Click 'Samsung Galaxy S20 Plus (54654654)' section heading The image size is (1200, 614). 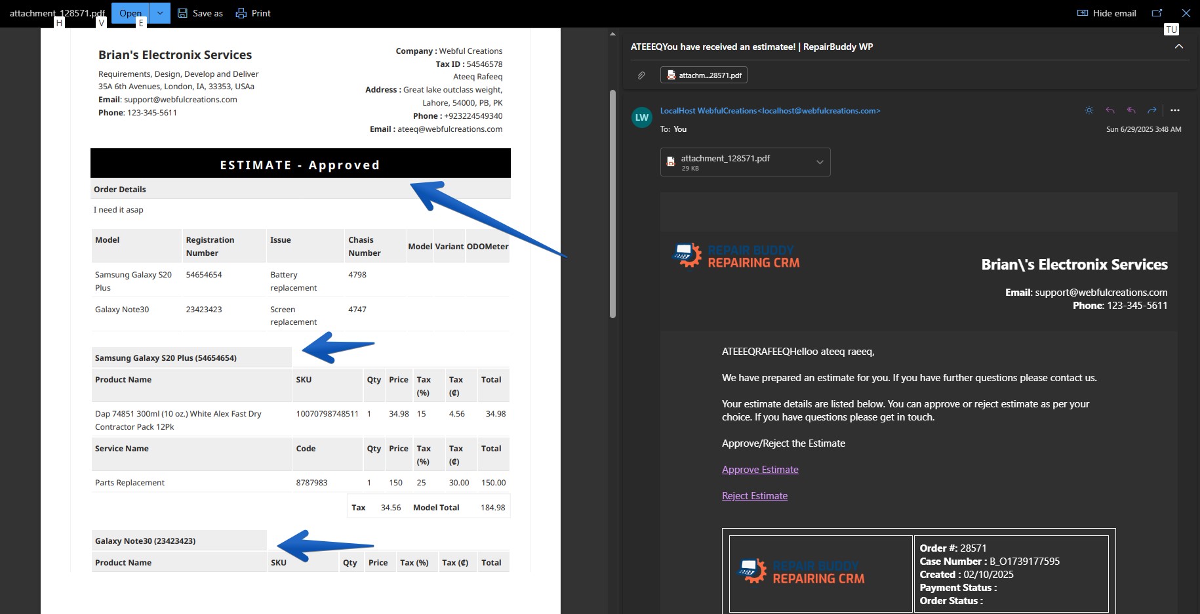[166, 358]
